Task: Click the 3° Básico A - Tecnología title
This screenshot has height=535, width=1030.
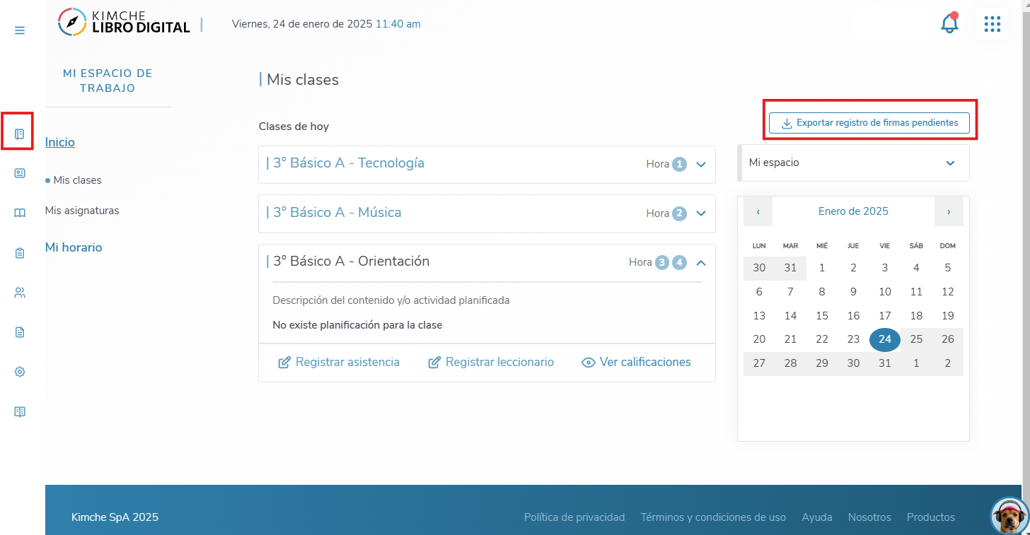Action: click(349, 163)
